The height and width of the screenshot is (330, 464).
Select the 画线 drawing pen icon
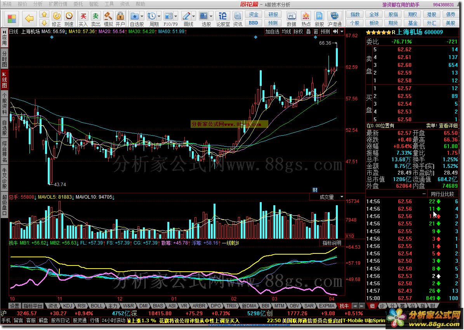[x=186, y=16]
